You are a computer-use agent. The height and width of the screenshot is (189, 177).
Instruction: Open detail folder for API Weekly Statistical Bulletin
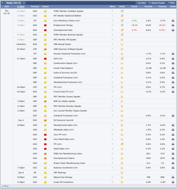(x=122, y=16)
